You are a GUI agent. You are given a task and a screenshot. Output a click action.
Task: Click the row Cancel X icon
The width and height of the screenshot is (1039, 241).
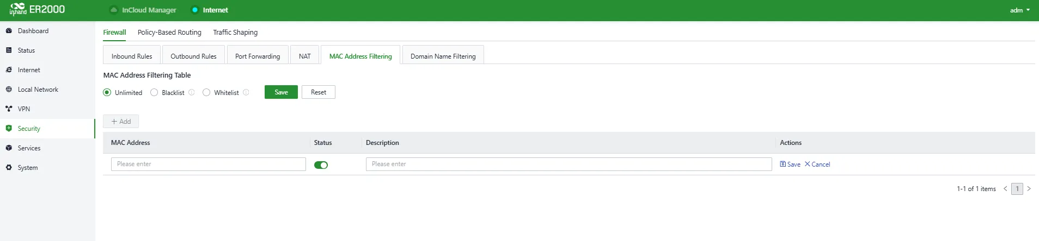pyautogui.click(x=808, y=164)
